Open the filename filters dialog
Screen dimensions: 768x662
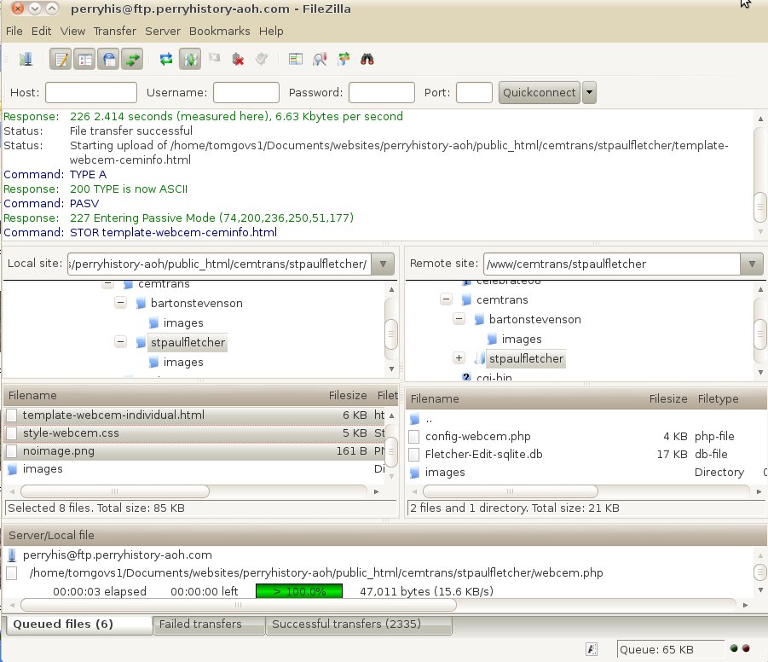point(295,60)
